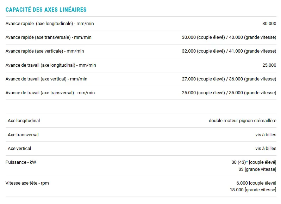Select the Puissance - kW label
281x204 pixels.
(21, 162)
